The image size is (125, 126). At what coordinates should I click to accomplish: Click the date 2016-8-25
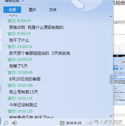[74, 123]
